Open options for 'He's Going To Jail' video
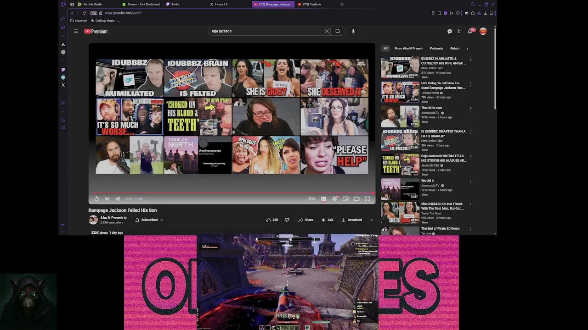Viewport: 588px width, 330px height. [x=470, y=84]
